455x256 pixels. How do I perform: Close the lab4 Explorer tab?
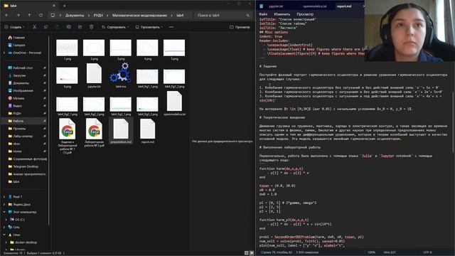click(x=54, y=6)
